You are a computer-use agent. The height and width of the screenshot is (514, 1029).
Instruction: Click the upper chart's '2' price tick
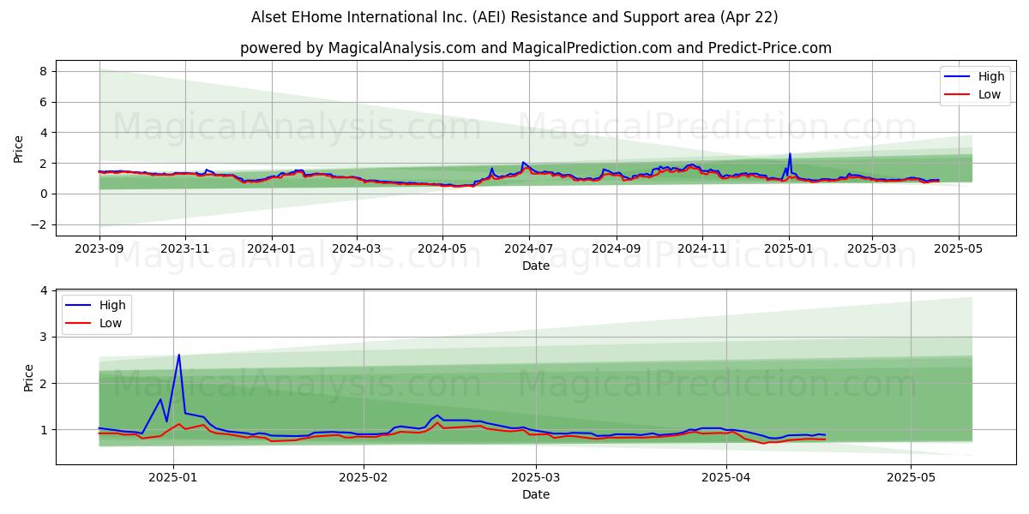[42, 163]
